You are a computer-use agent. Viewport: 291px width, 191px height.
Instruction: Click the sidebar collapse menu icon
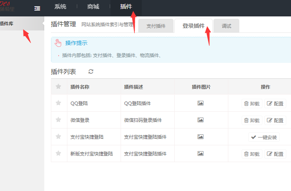point(37,8)
